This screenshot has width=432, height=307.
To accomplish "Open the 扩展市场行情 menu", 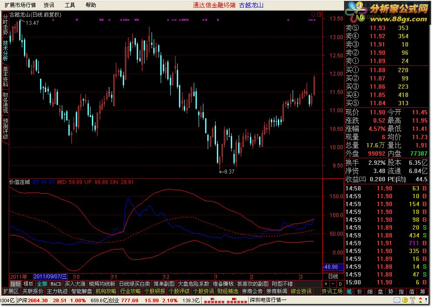I will click(20, 5).
